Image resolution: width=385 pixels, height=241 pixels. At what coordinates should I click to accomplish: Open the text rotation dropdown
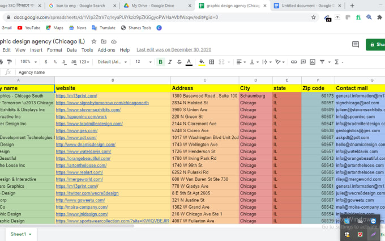pyautogui.click(x=280, y=62)
